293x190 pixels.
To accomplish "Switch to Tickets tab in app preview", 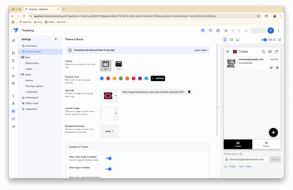I will click(238, 144).
